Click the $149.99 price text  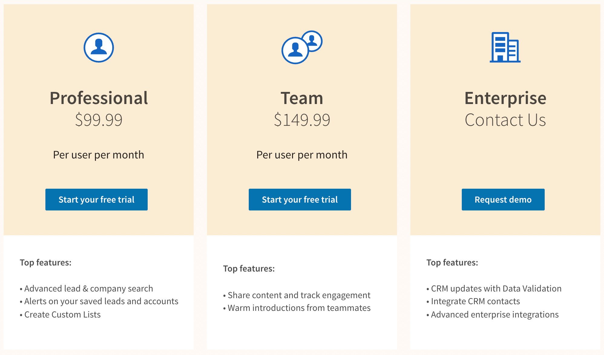pyautogui.click(x=302, y=120)
